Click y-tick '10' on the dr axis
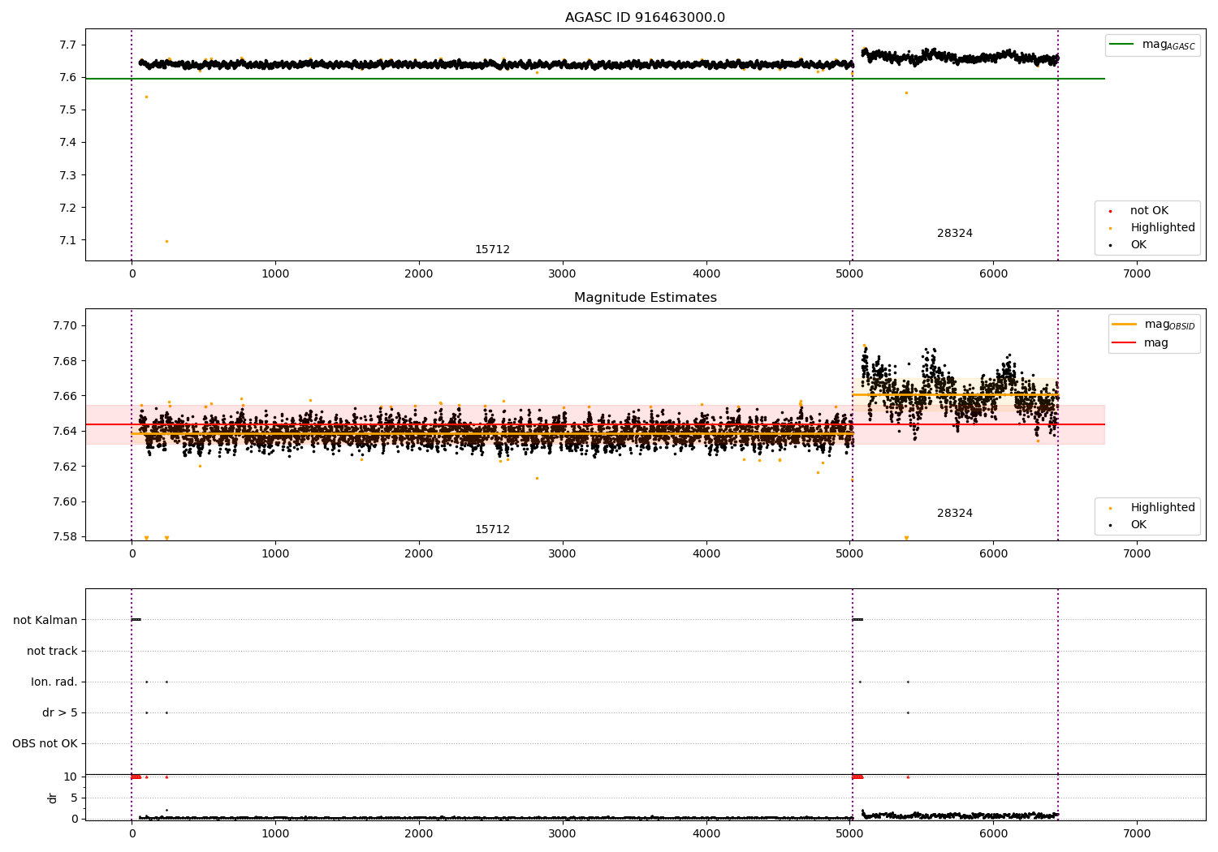Screen dimensions: 1218x852 [x=71, y=777]
